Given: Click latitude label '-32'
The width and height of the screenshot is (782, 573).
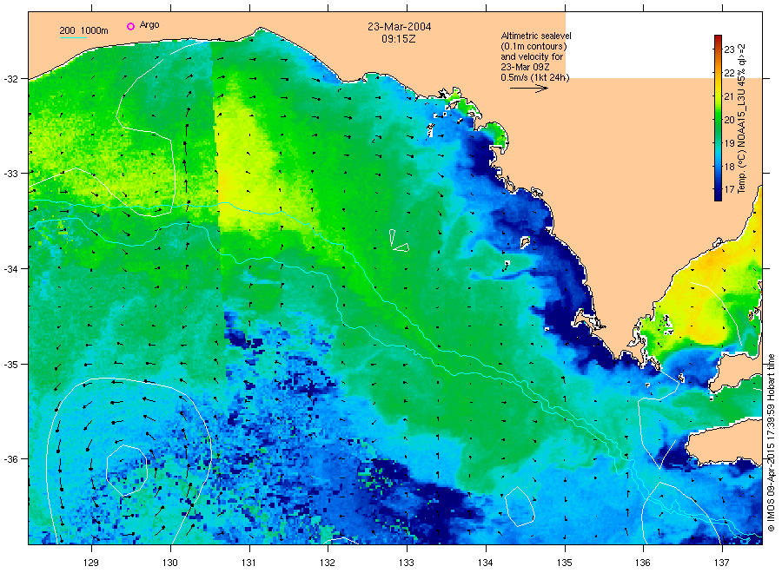Looking at the screenshot, I should [10, 79].
